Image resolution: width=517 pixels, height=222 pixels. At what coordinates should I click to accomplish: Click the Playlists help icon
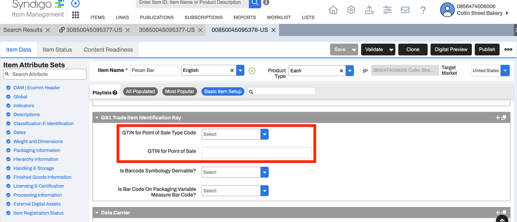coord(114,93)
